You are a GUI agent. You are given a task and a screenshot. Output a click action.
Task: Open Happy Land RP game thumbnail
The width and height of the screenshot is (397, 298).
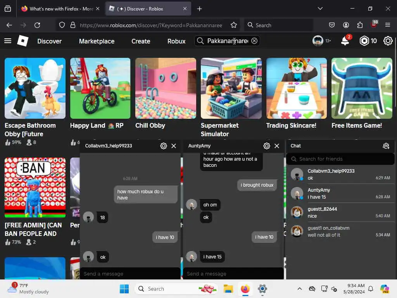pos(100,88)
